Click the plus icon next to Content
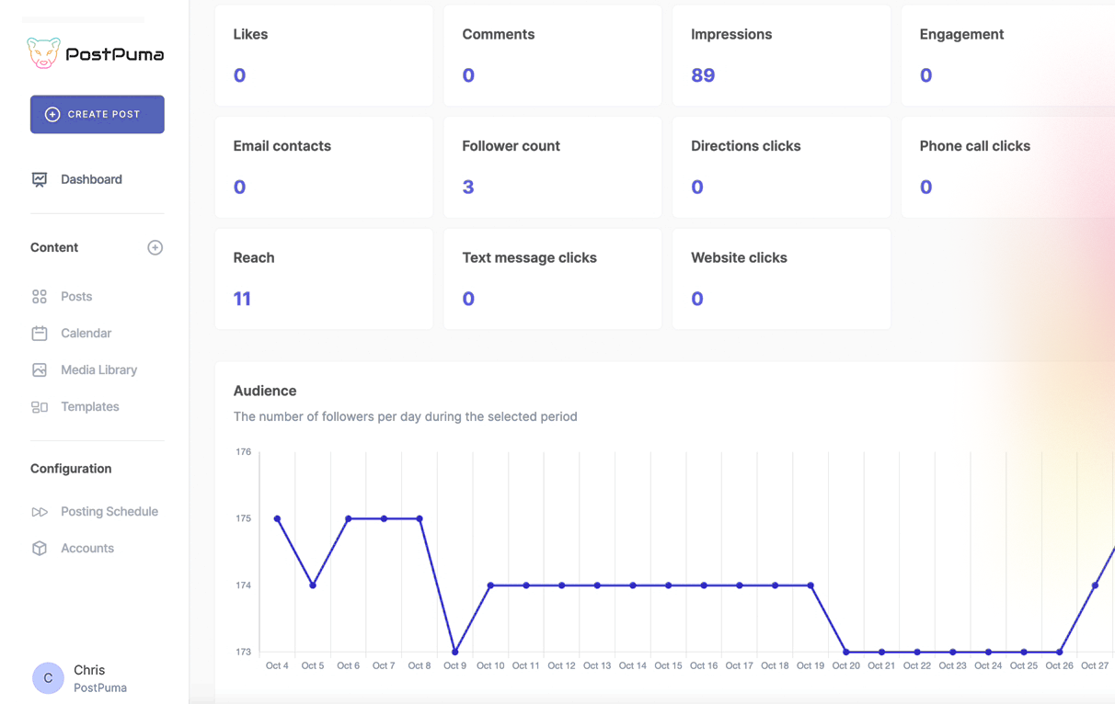Screen dimensions: 1115x704 click(x=155, y=247)
